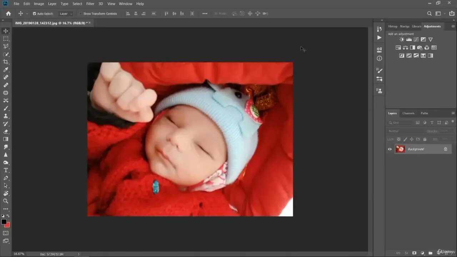Viewport: 457px width, 257px height.
Task: Select the Clone Stamp tool
Action: click(6, 116)
